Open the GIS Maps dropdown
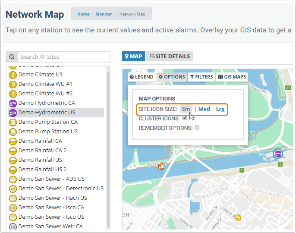 (x=232, y=77)
